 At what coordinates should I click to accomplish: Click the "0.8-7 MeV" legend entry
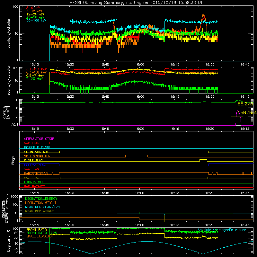pos(35,75)
